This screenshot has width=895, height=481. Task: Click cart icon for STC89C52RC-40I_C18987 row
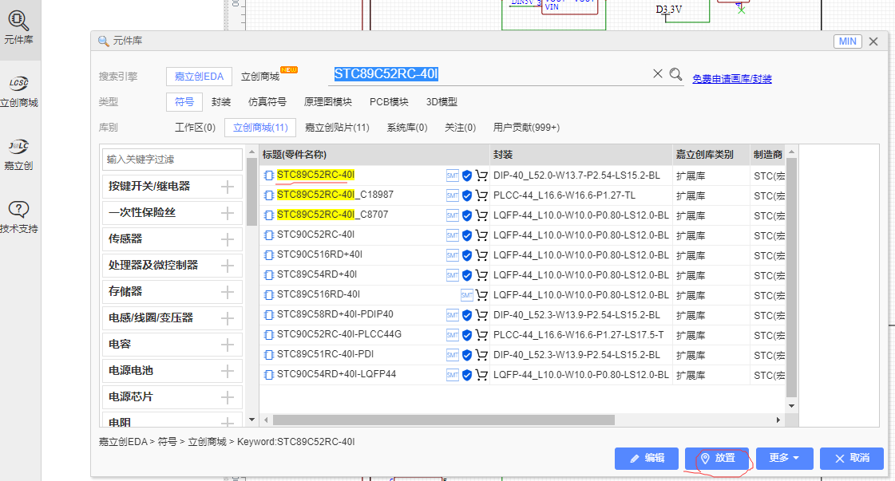pos(481,195)
